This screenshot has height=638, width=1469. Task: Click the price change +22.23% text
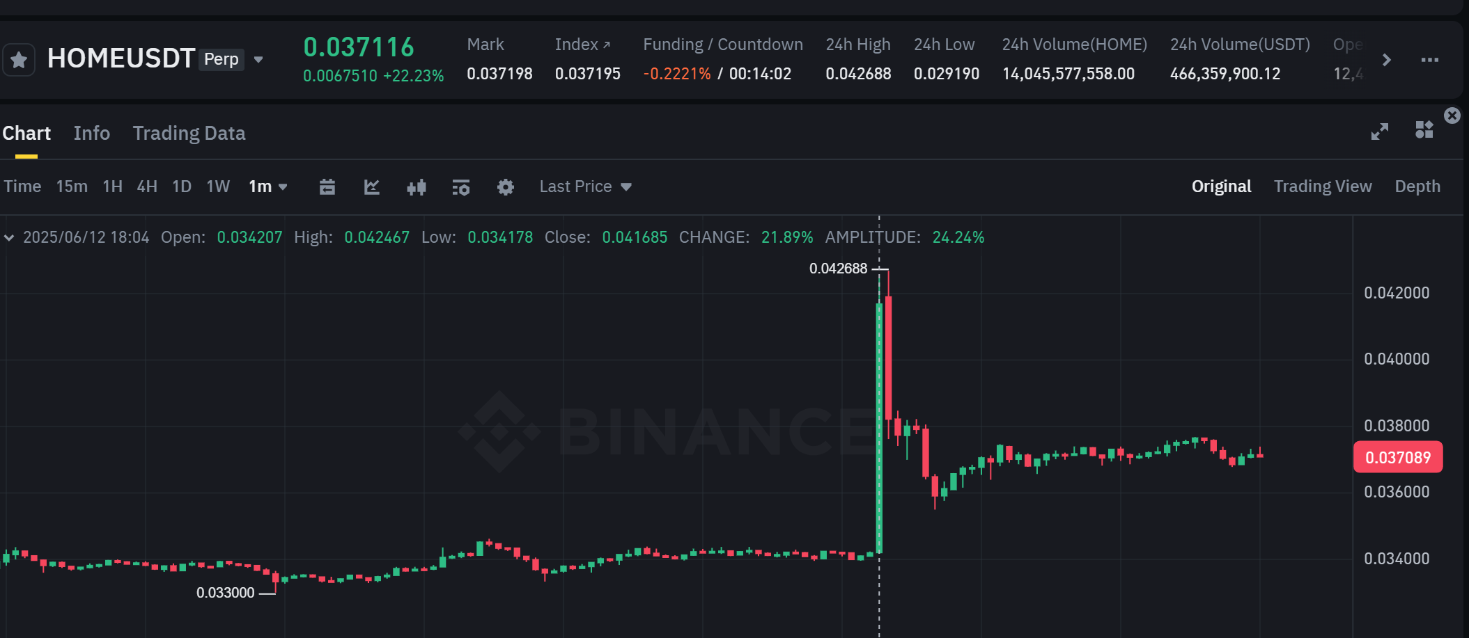tap(414, 76)
